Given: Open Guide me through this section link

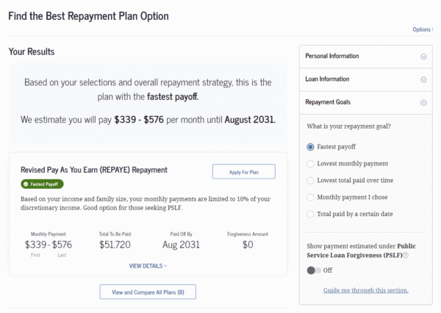Looking at the screenshot, I should pos(365,290).
